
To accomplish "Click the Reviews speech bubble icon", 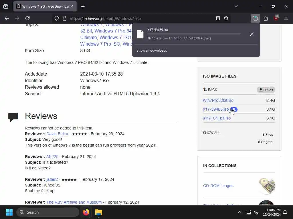I will [x=13, y=117].
